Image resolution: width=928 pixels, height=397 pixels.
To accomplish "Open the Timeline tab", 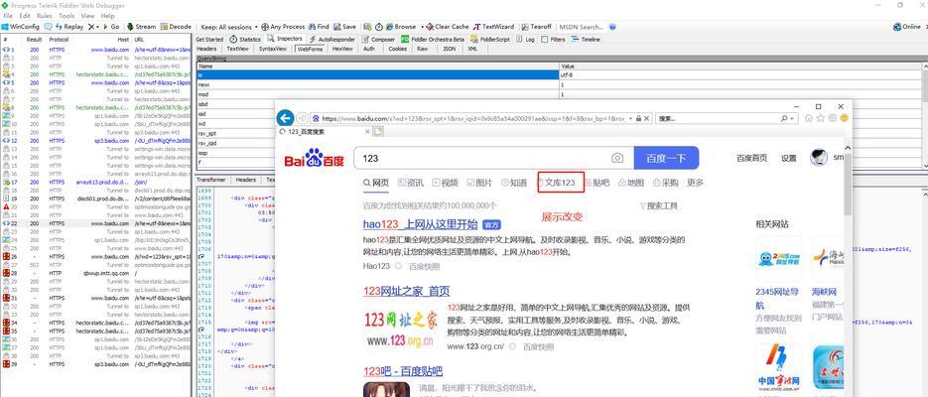I will point(586,39).
